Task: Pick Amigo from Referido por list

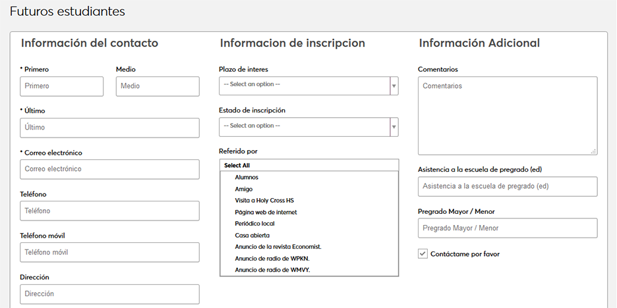Action: tap(244, 189)
